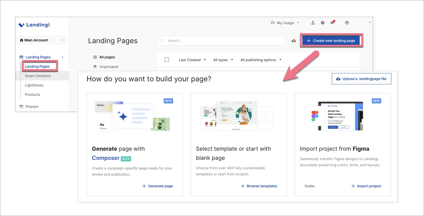
Task: Click the cloud upload icon beside search
Action: pyautogui.click(x=293, y=41)
